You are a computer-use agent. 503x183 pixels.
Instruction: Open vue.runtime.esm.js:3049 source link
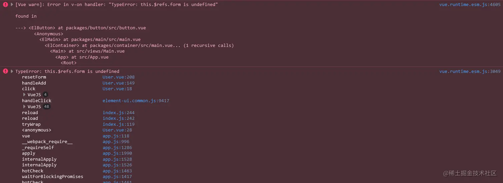coord(470,71)
